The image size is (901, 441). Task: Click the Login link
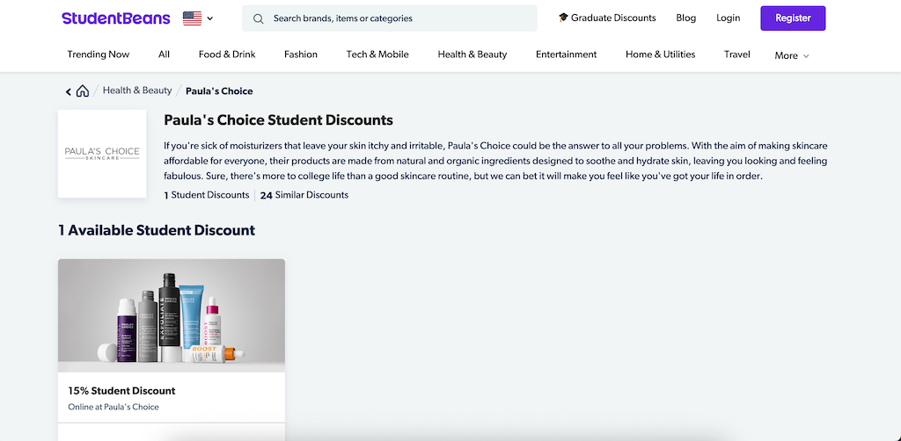(x=728, y=18)
